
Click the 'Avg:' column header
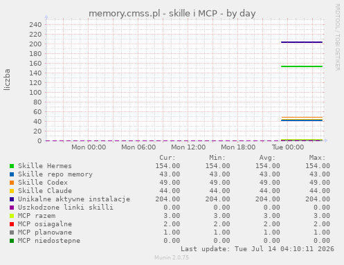click(267, 158)
